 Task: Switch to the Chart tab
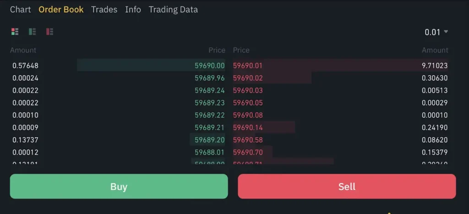tap(21, 10)
